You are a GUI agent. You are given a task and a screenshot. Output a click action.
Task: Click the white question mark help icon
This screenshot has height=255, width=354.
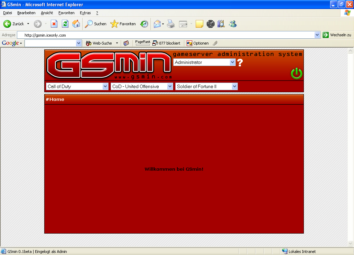[240, 63]
